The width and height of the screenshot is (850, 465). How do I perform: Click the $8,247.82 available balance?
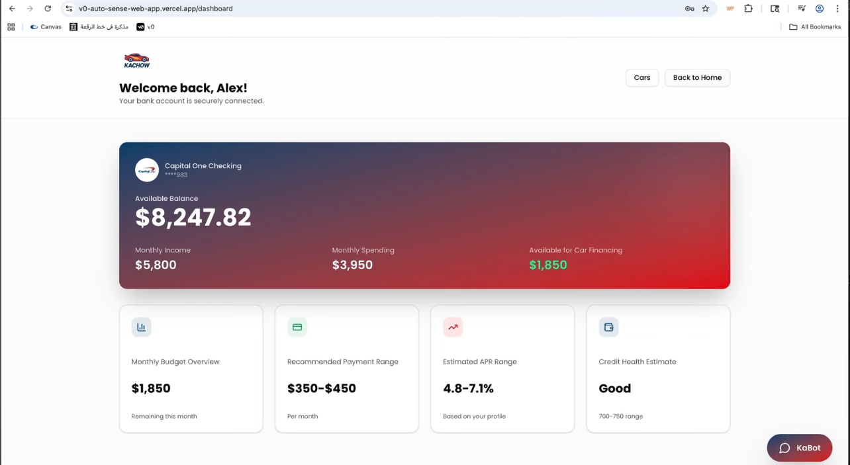[193, 217]
